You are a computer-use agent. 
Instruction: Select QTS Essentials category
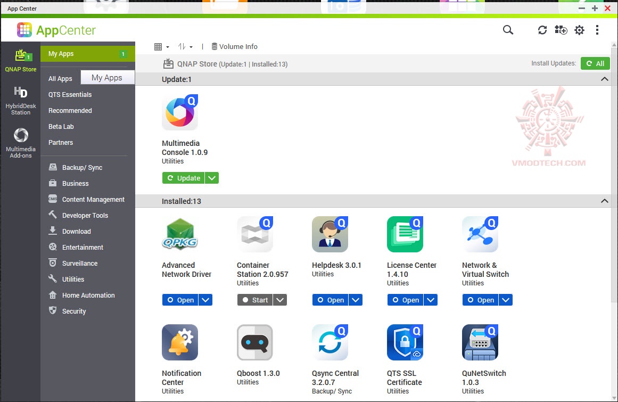70,95
